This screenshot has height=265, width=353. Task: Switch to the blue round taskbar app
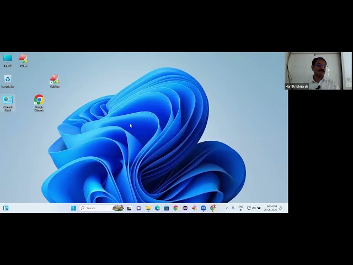204,208
